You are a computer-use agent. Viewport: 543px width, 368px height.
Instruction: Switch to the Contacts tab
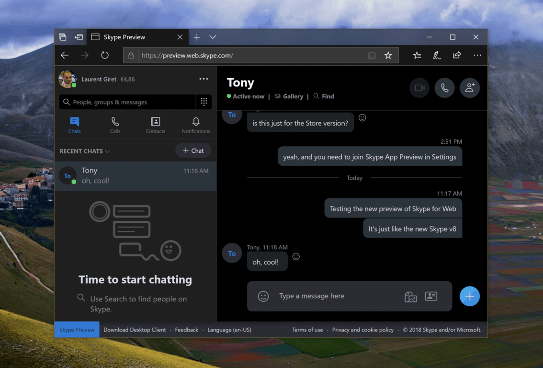coord(156,125)
